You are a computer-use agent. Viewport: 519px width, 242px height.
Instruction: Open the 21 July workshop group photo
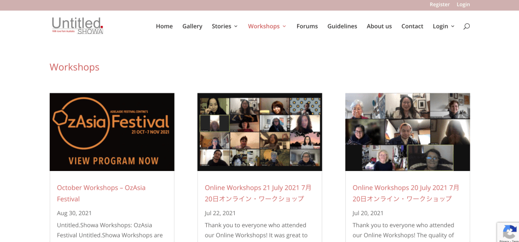pyautogui.click(x=259, y=132)
